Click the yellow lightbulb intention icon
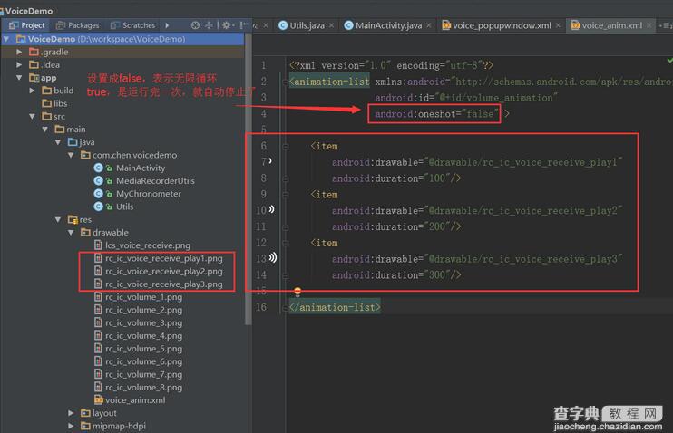Viewport: 673px width, 433px height. click(297, 292)
